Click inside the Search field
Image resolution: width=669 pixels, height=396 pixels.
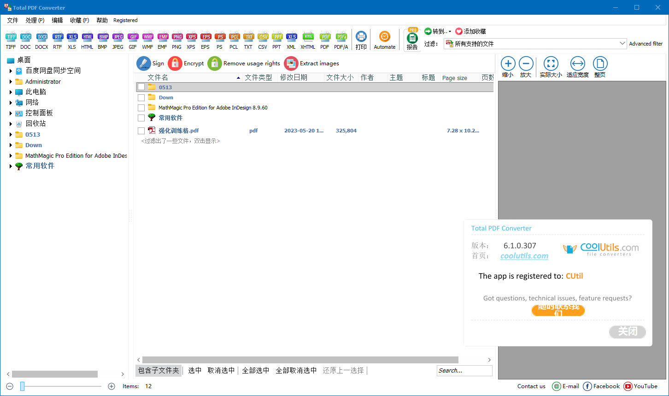pyautogui.click(x=464, y=370)
